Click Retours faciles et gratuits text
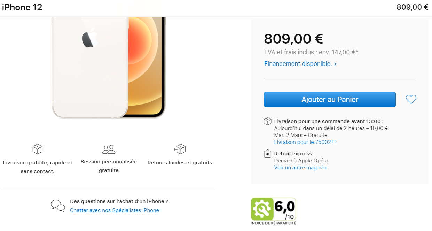 pos(180,163)
